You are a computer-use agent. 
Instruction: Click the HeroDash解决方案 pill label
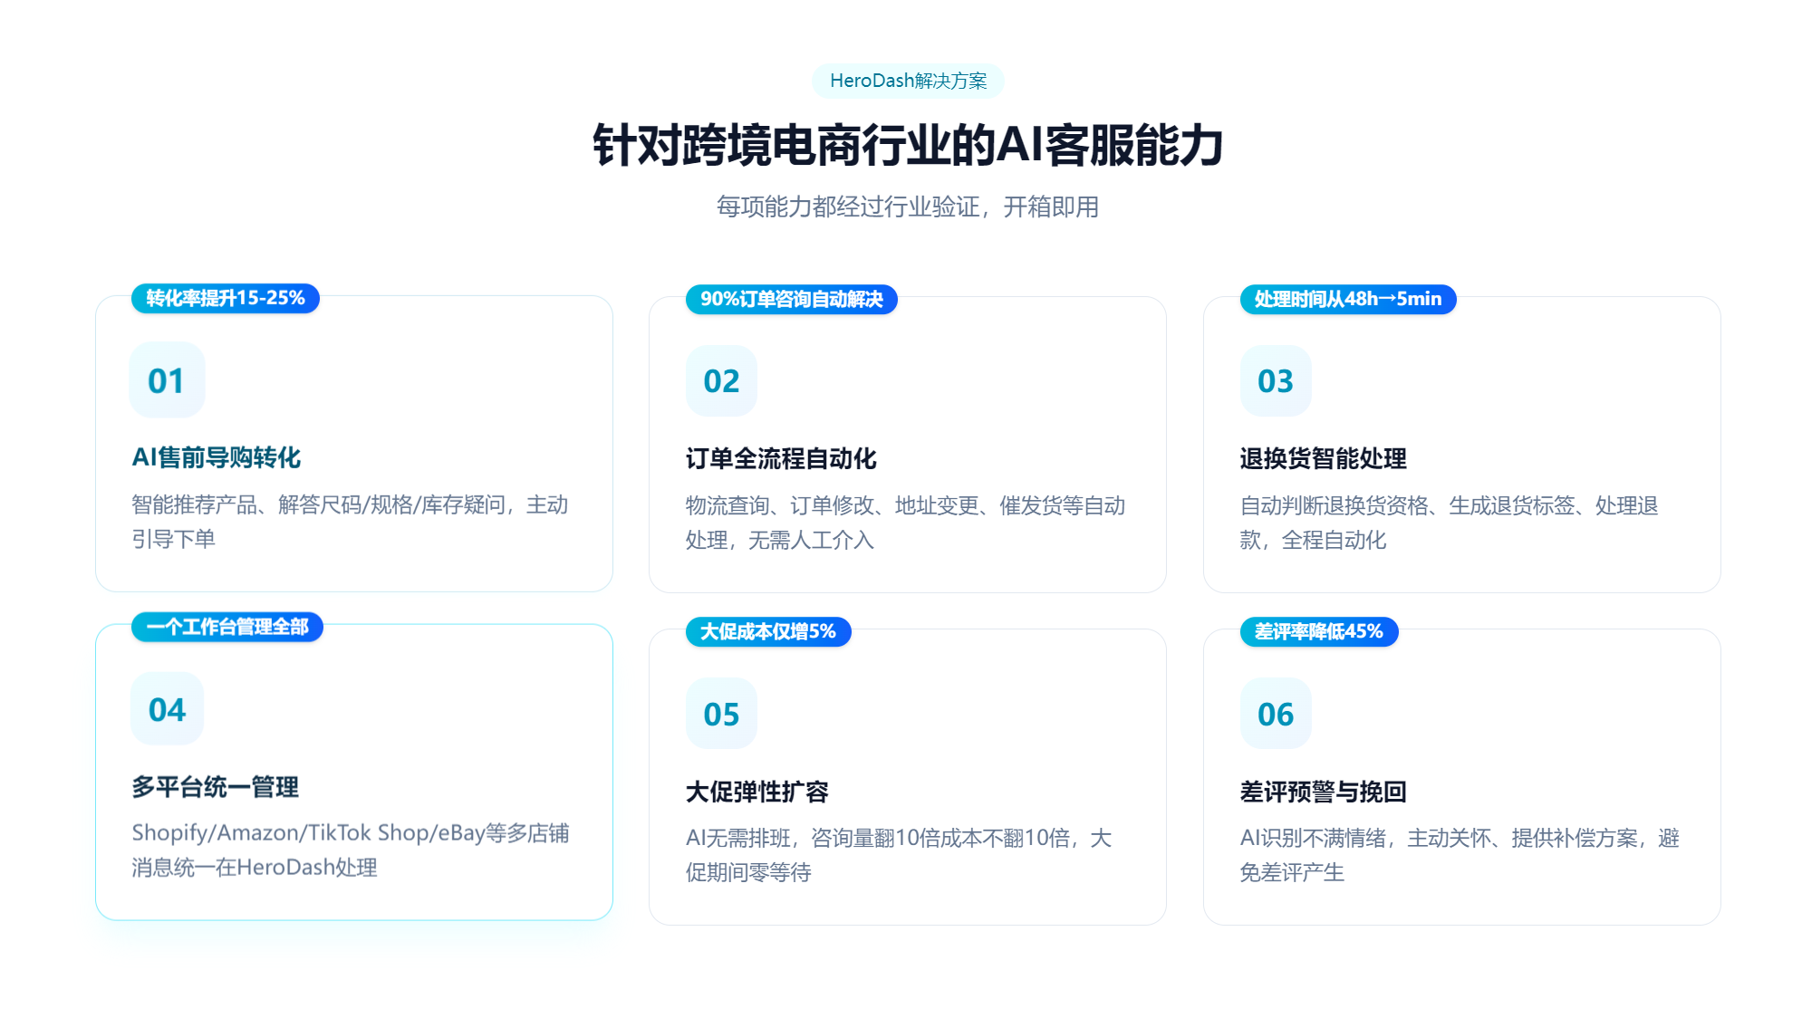[x=908, y=81]
